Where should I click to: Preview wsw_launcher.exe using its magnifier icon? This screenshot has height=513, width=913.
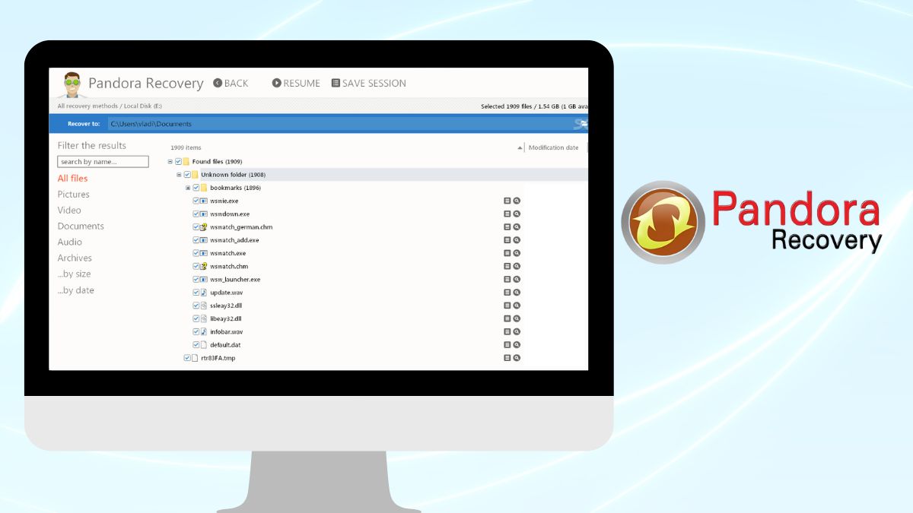pos(517,280)
